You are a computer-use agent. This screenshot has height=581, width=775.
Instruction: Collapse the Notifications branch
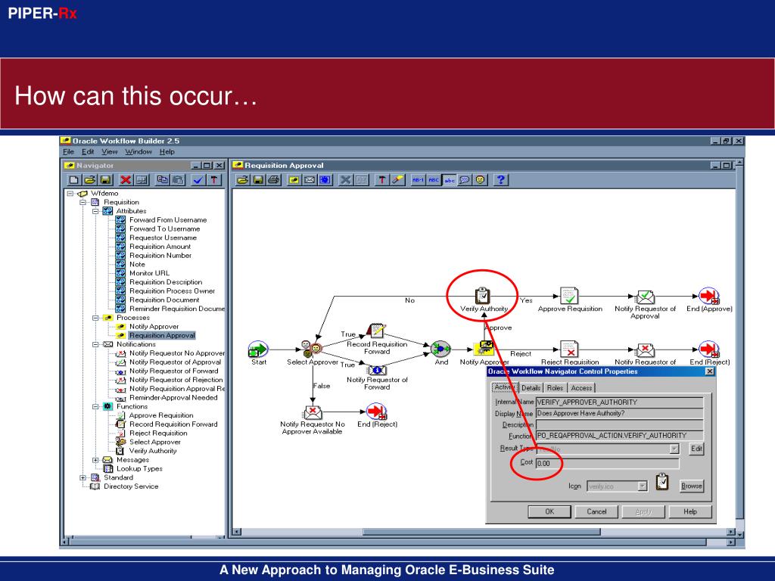click(96, 344)
